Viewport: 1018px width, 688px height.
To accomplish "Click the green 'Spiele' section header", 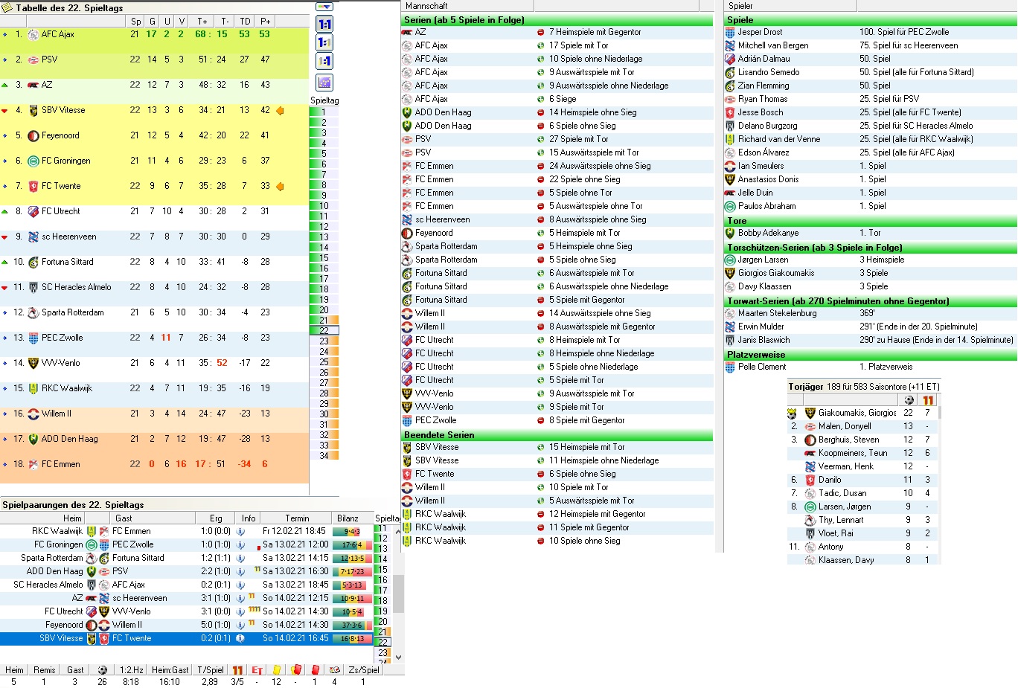I will (x=871, y=20).
